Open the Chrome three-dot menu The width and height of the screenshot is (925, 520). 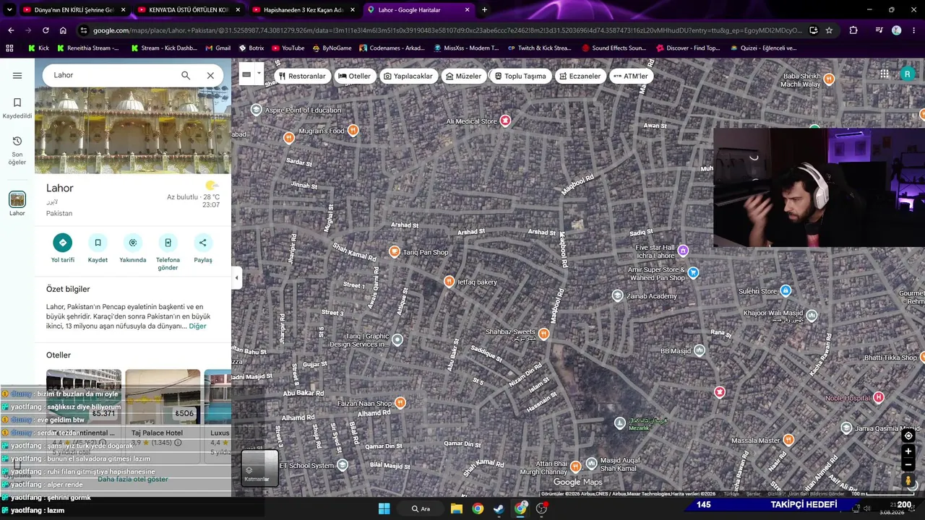914,30
